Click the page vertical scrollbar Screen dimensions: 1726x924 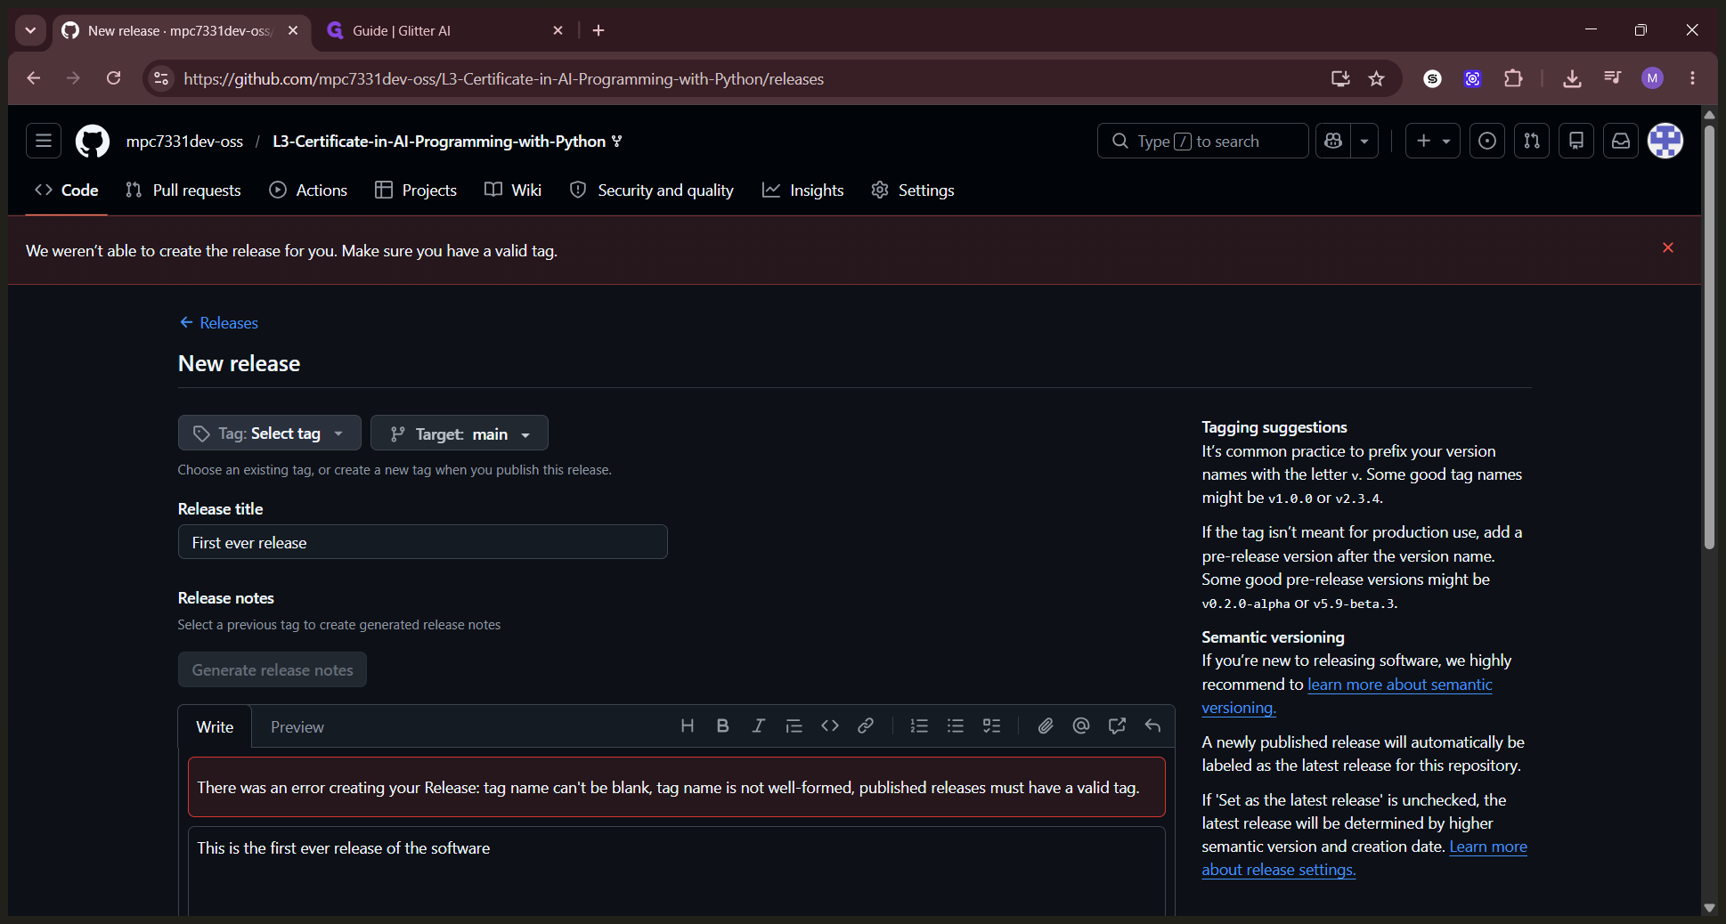[x=1708, y=336]
